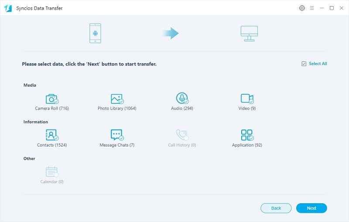Click the Video (9) label
The width and height of the screenshot is (349, 222).
pos(247,108)
